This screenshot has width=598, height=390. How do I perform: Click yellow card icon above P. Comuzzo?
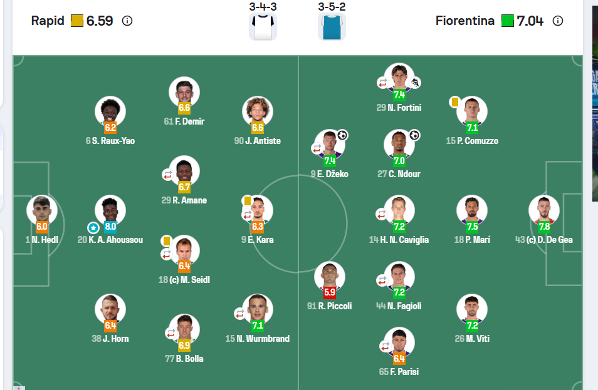click(455, 101)
